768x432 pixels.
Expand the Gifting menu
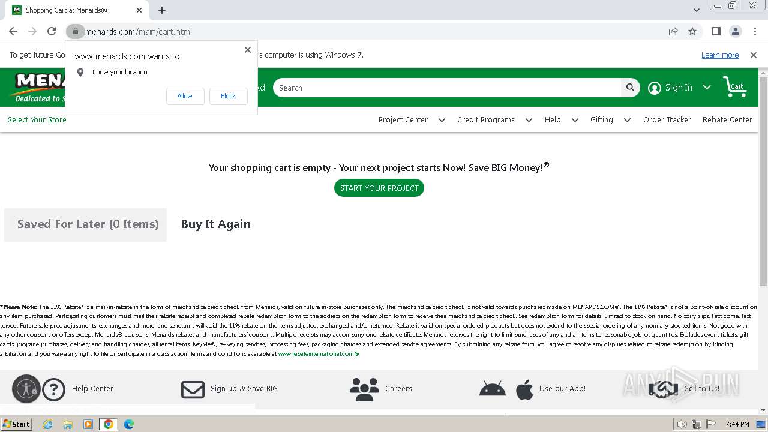coord(627,120)
